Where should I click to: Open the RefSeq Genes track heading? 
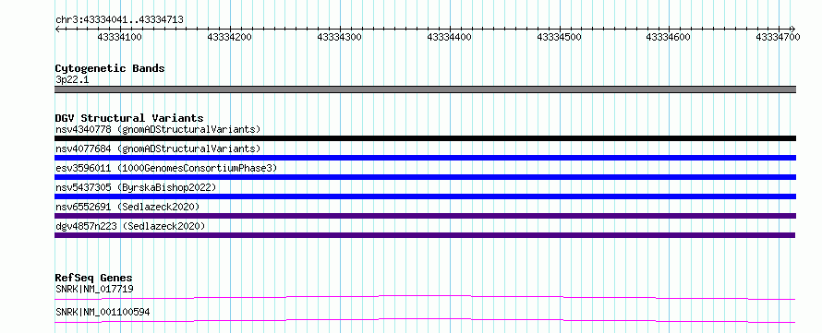[x=94, y=278]
